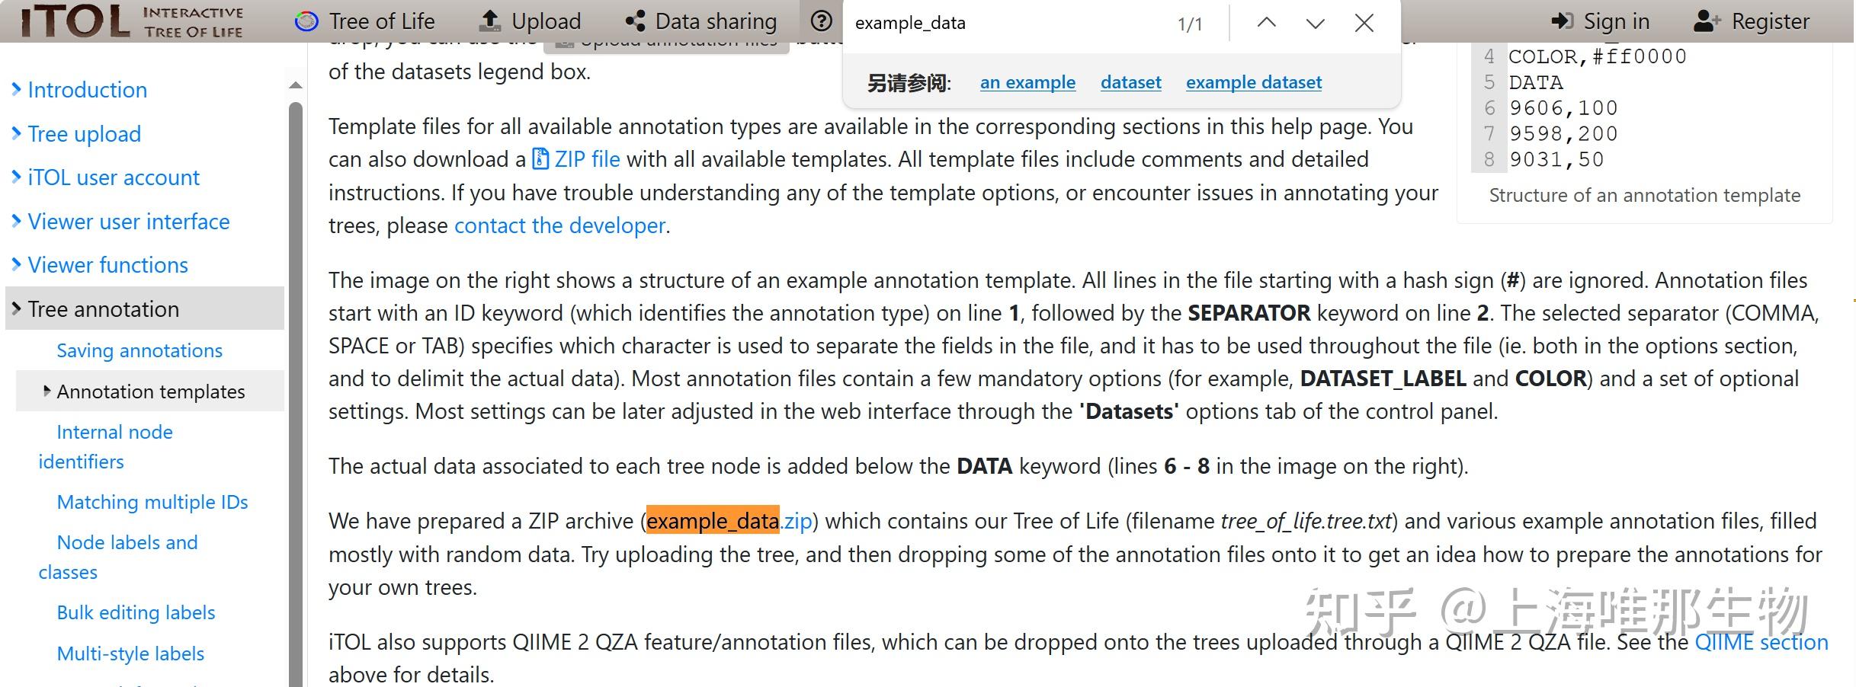1856x687 pixels.
Task: Click the ZIP file icon link
Action: [x=540, y=159]
